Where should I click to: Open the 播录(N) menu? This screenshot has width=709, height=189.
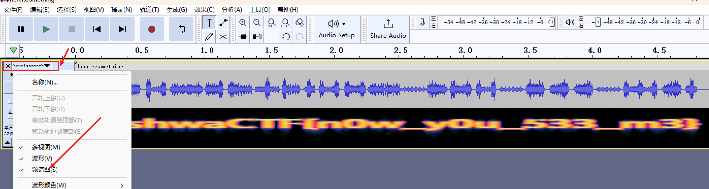coord(121,10)
